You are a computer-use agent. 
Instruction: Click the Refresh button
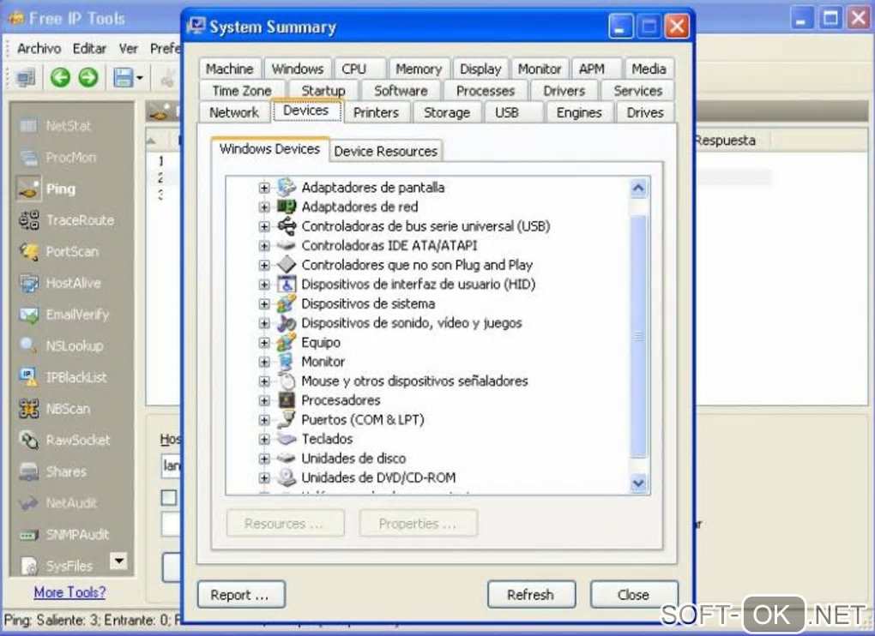(x=531, y=595)
